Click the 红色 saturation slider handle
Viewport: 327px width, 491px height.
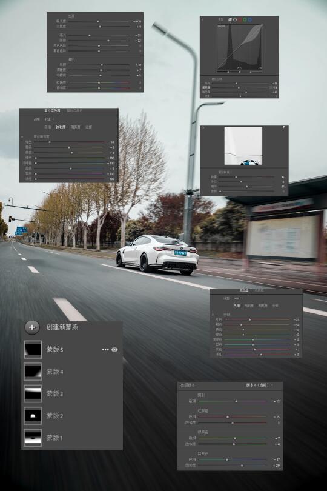pos(50,142)
